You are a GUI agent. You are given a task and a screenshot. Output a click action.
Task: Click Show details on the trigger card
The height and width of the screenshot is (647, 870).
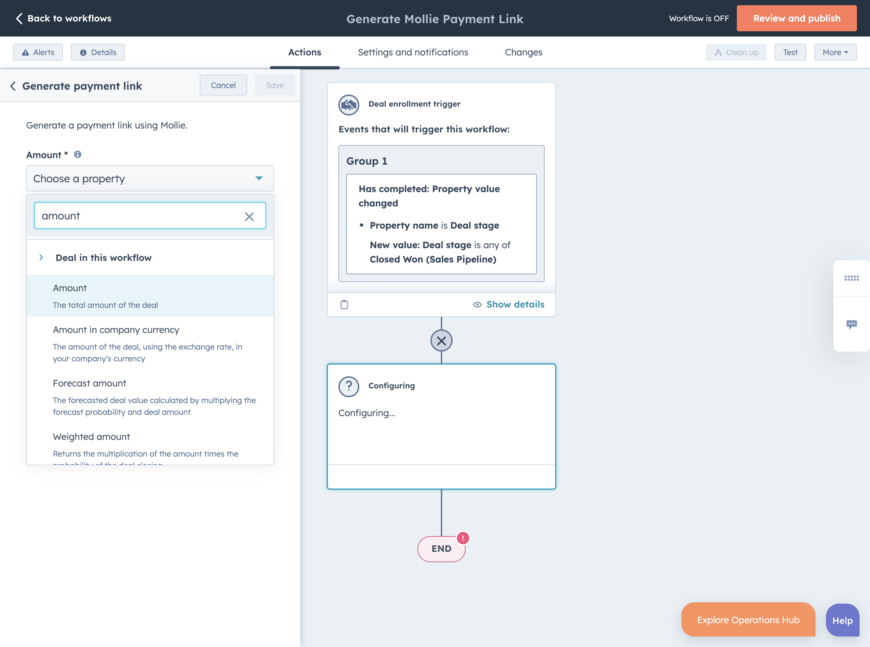(509, 304)
